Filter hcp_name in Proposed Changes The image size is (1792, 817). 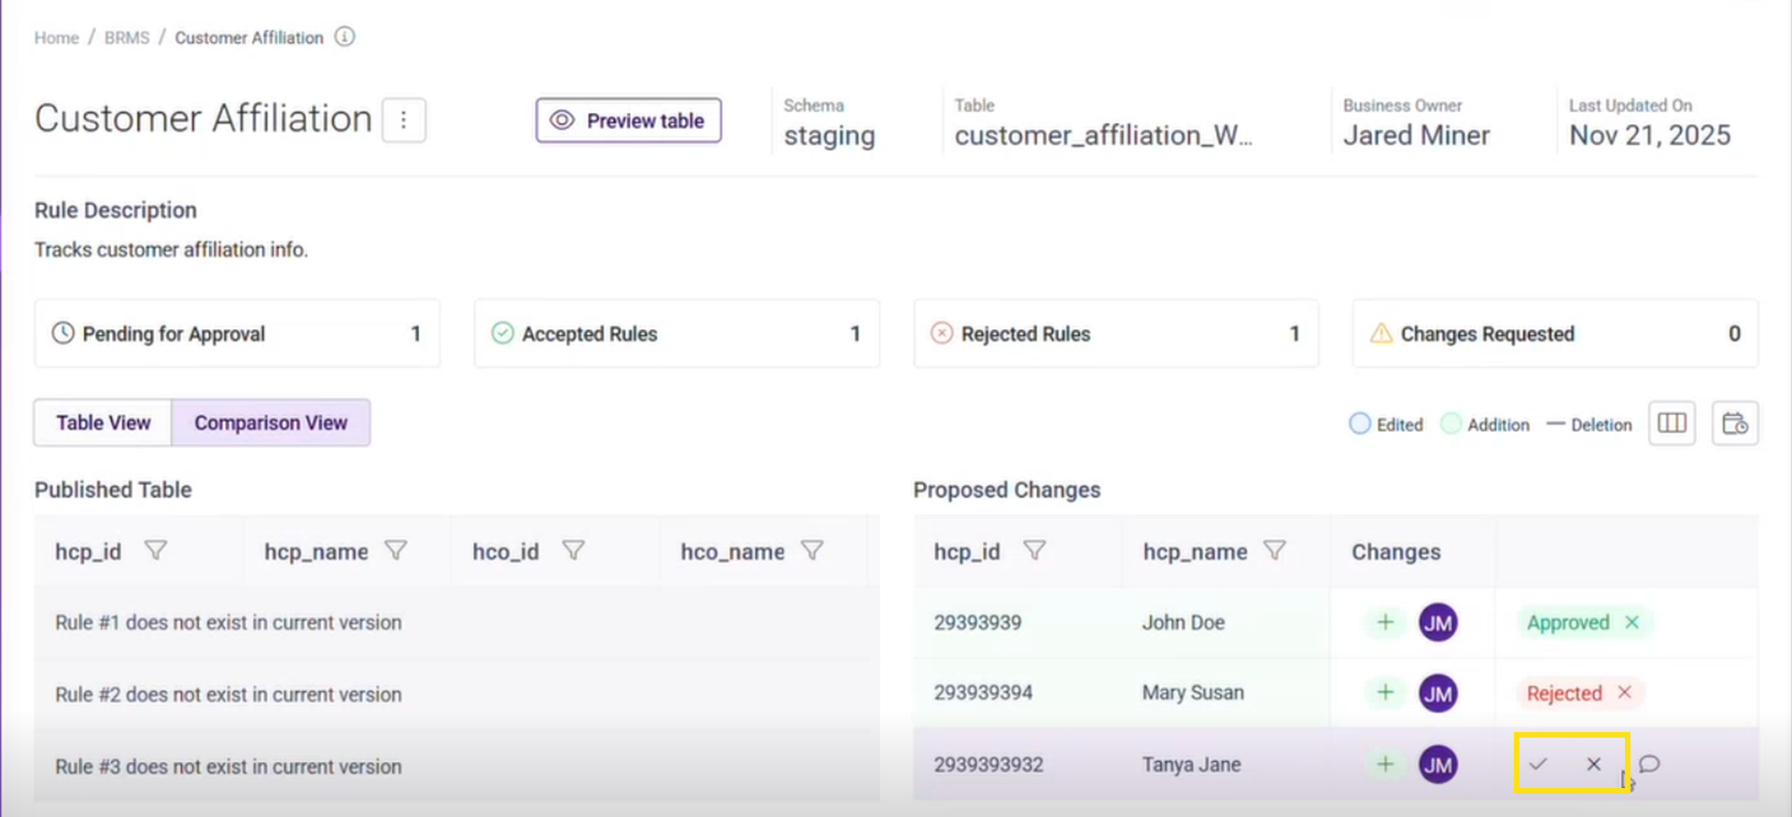1274,551
